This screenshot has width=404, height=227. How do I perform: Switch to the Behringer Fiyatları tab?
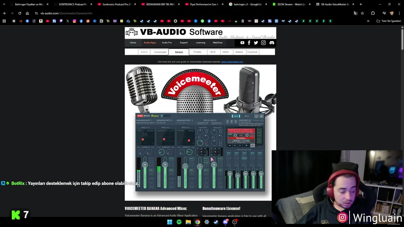pyautogui.click(x=29, y=4)
